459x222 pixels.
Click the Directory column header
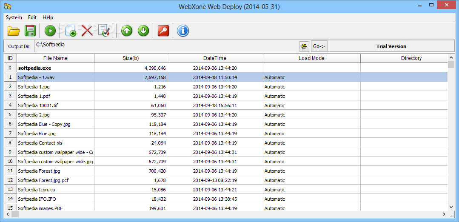[x=404, y=58]
